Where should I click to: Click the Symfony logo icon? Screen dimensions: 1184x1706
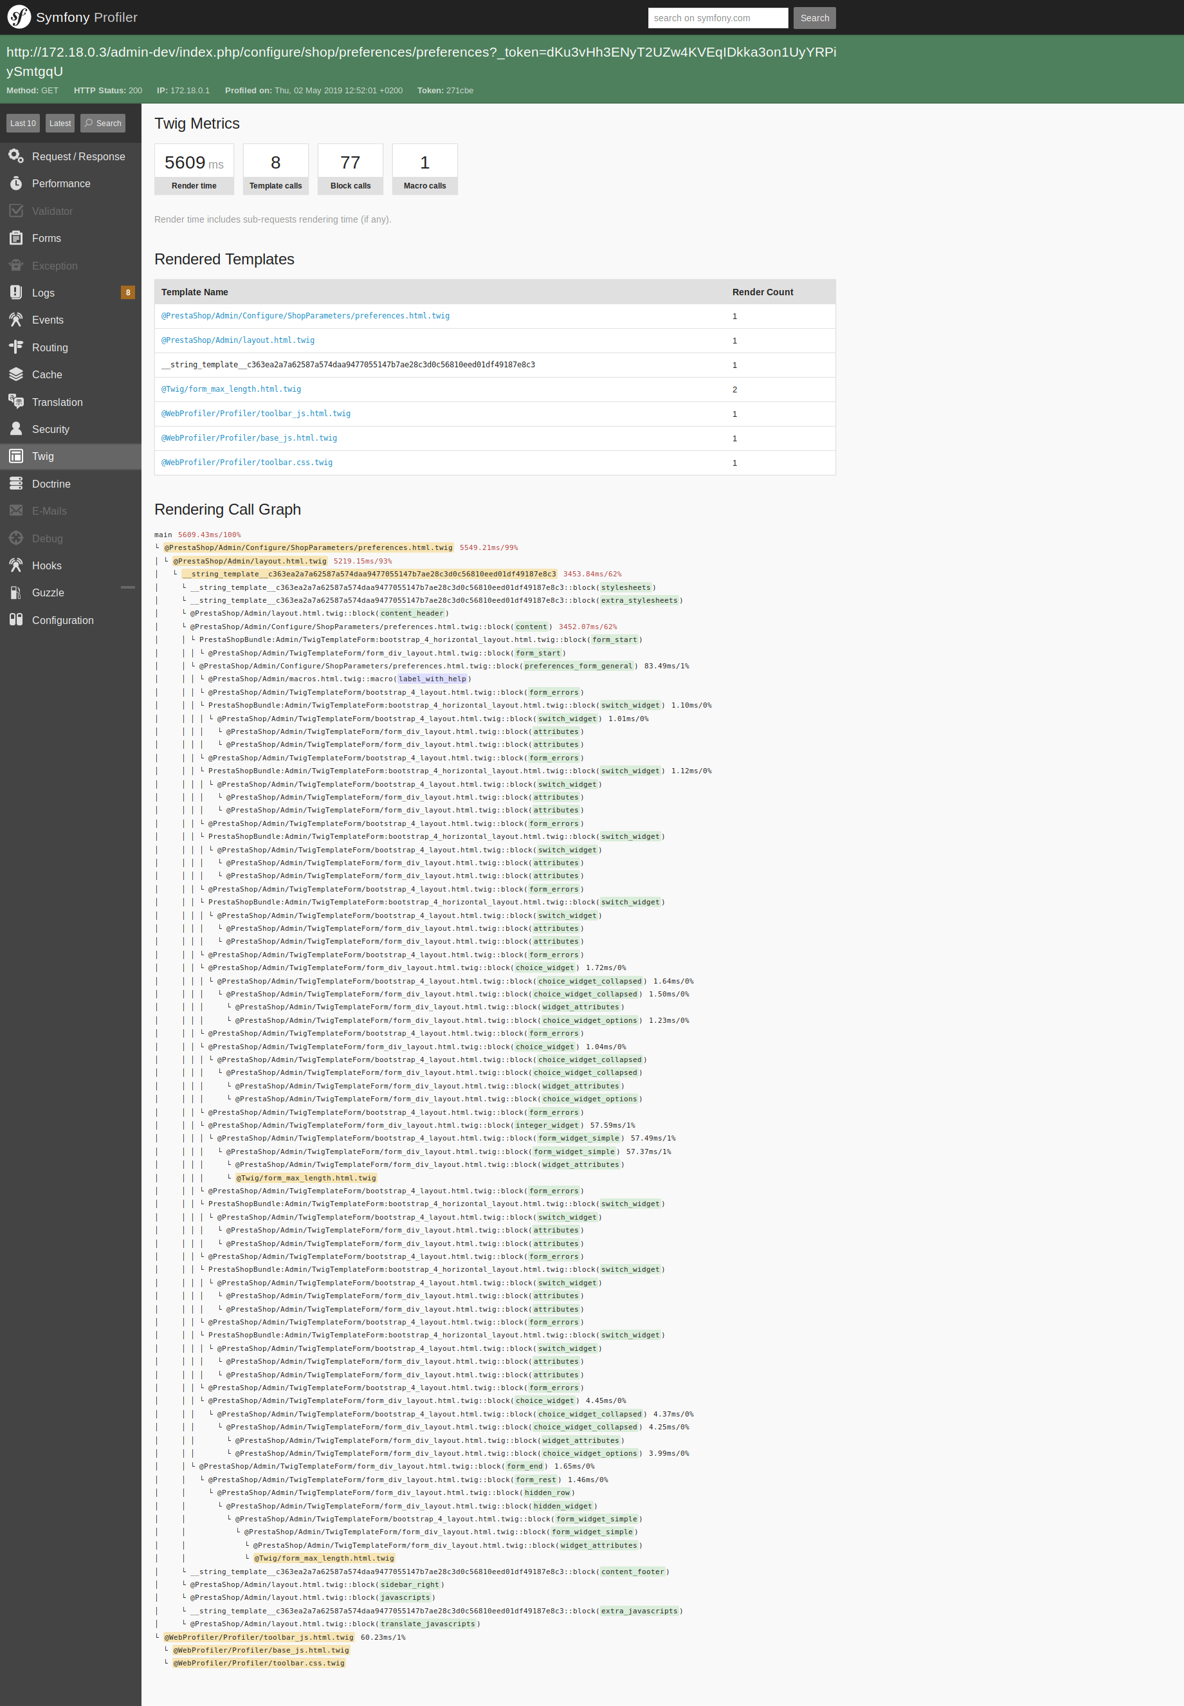point(19,17)
